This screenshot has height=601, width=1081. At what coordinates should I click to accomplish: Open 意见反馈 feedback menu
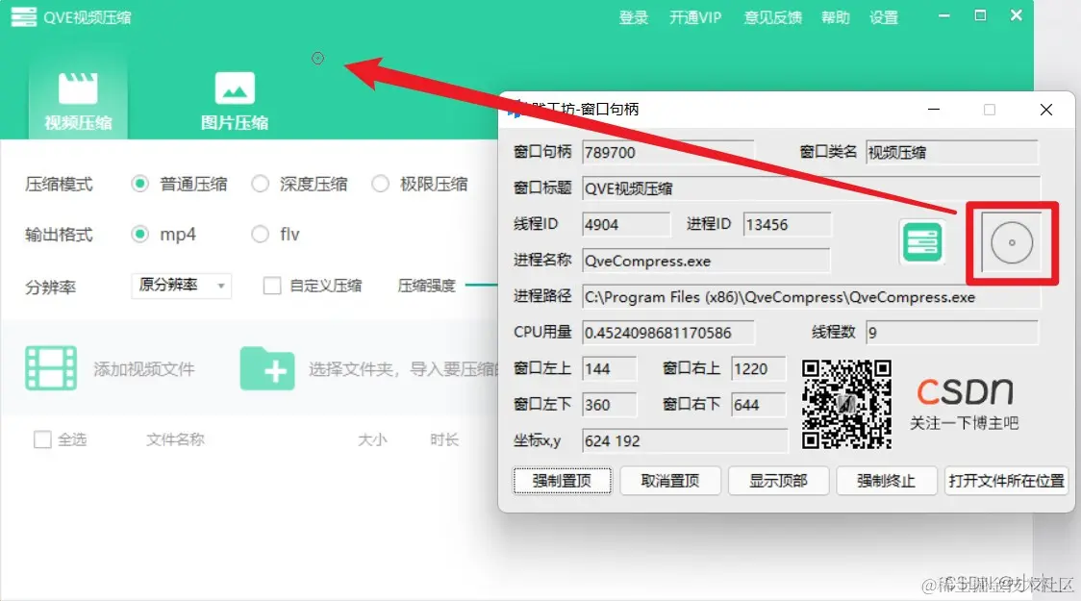pos(772,18)
